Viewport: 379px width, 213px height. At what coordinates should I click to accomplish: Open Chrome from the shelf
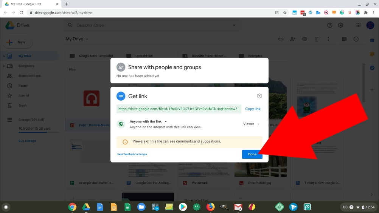tap(72, 207)
